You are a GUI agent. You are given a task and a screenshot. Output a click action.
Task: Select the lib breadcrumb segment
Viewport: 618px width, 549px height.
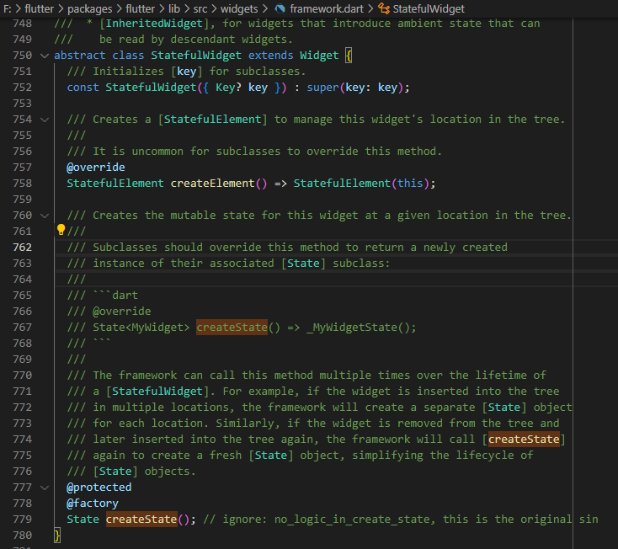click(173, 8)
